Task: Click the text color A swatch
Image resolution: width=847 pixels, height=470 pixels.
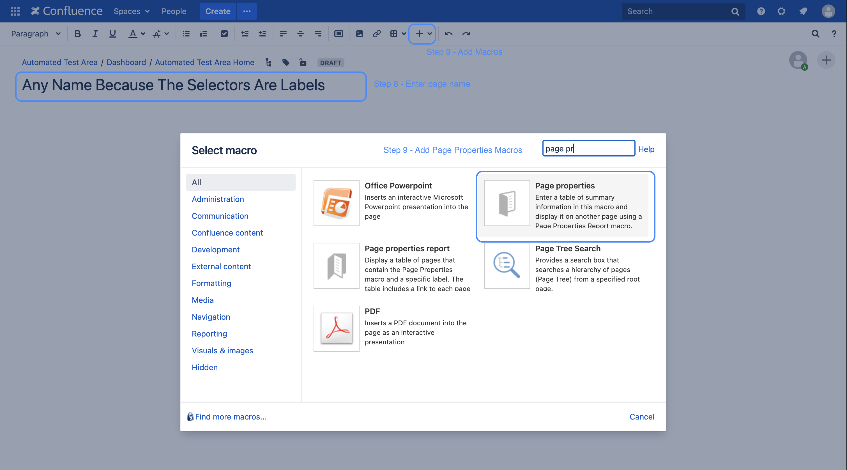Action: point(132,34)
